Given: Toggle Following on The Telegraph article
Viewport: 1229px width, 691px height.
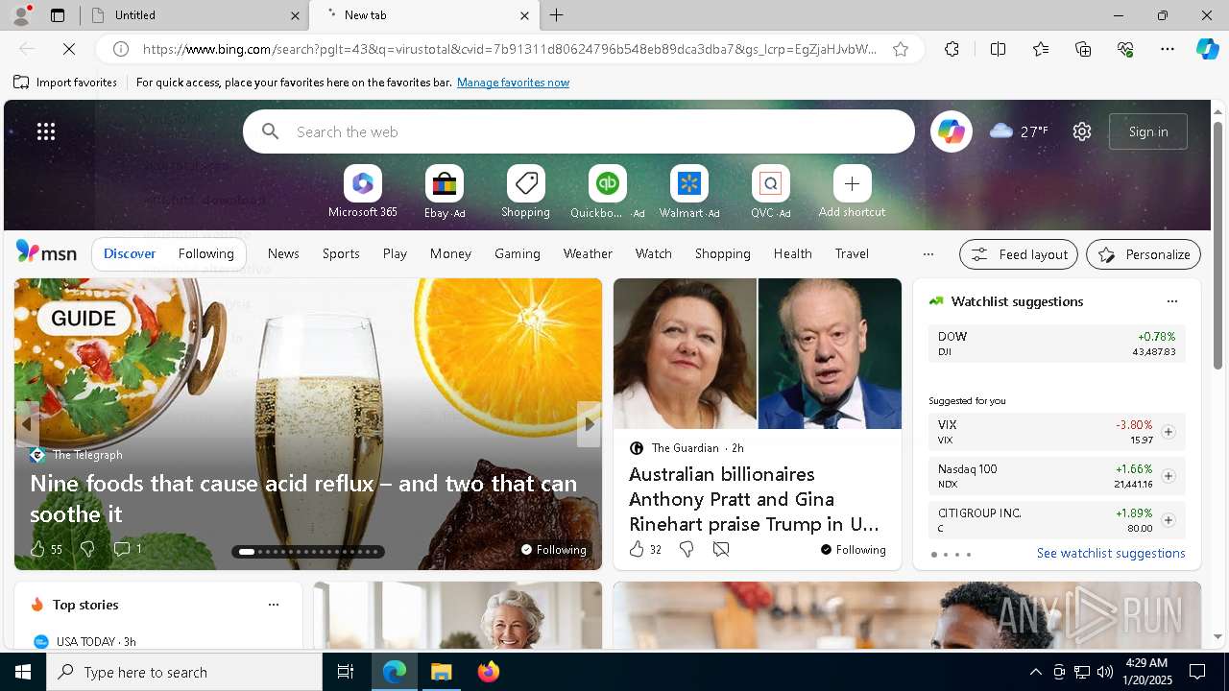Looking at the screenshot, I should pos(553,550).
